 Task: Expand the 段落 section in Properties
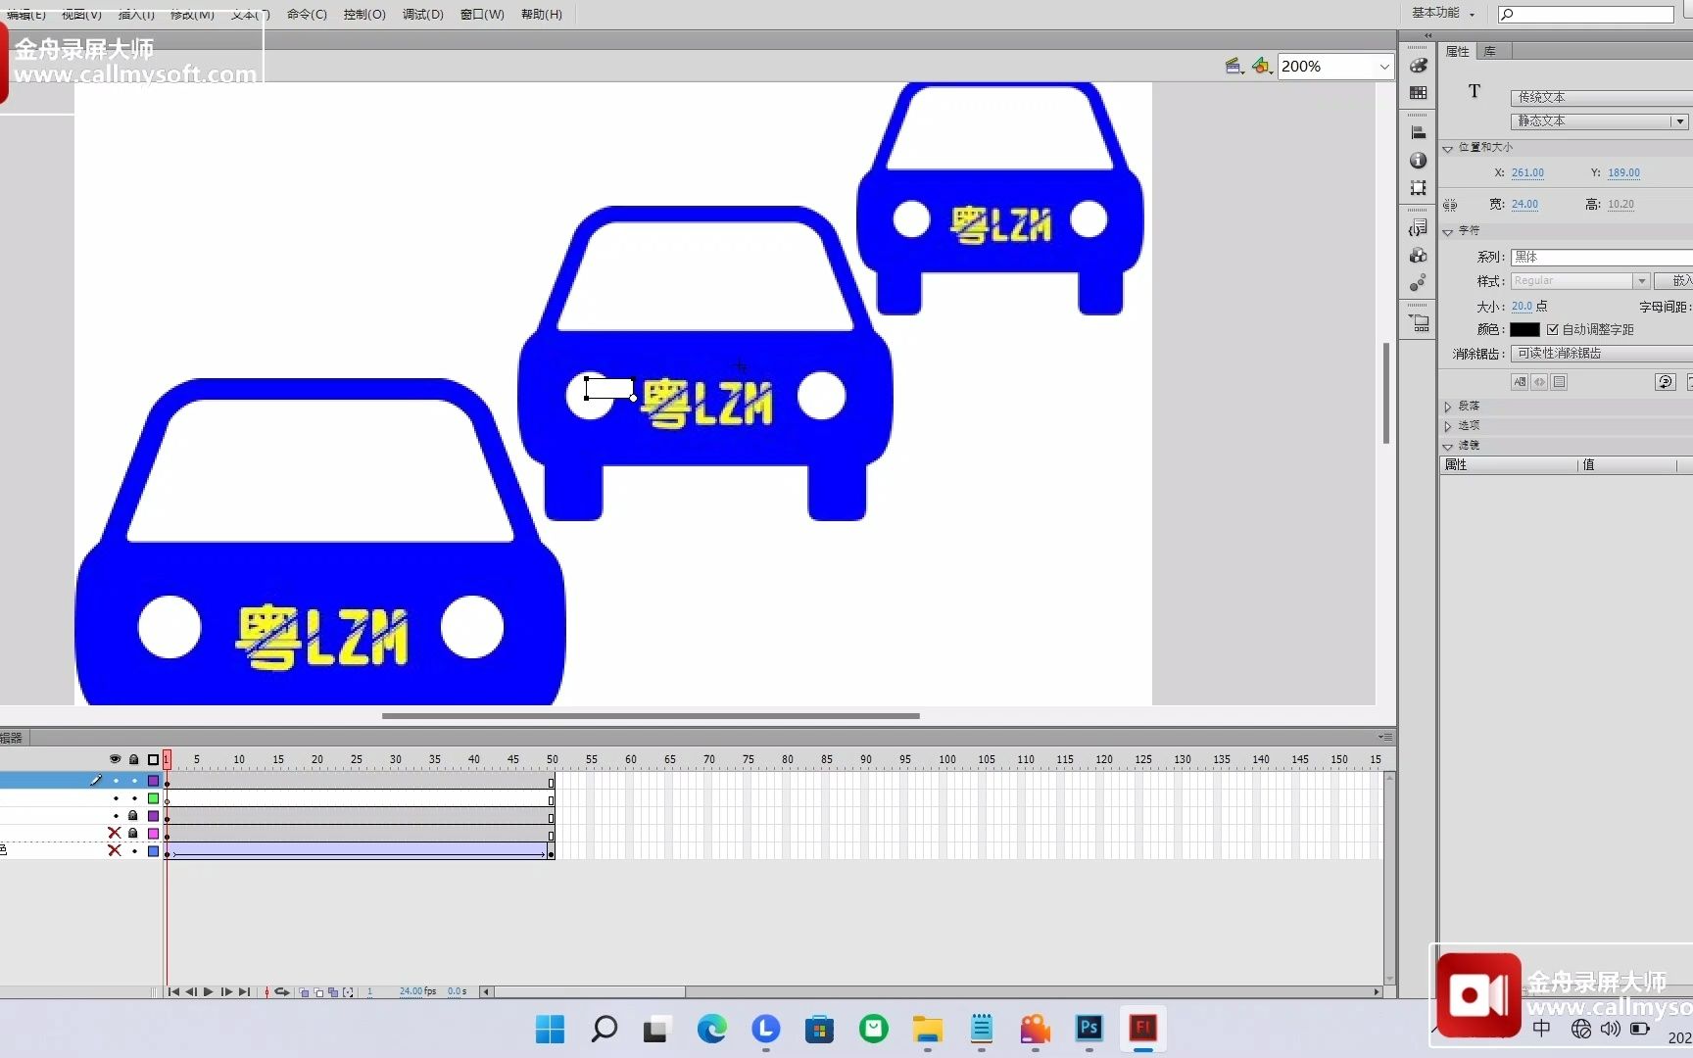pos(1448,405)
